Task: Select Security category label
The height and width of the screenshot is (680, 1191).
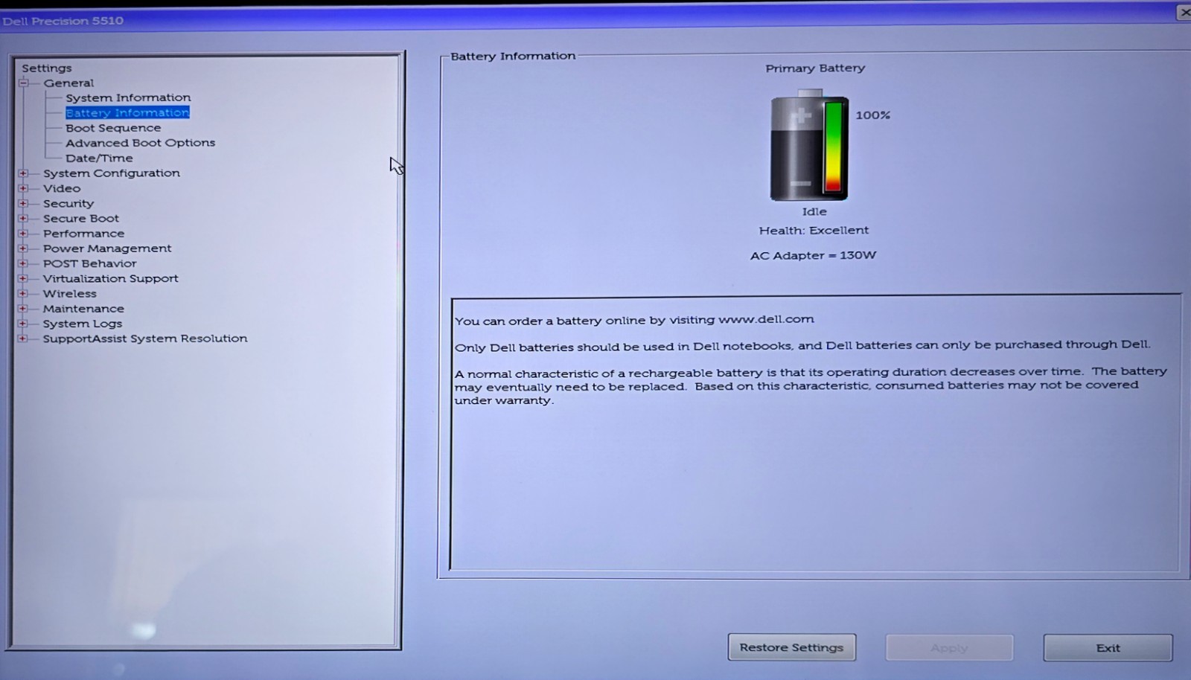Action: [68, 203]
